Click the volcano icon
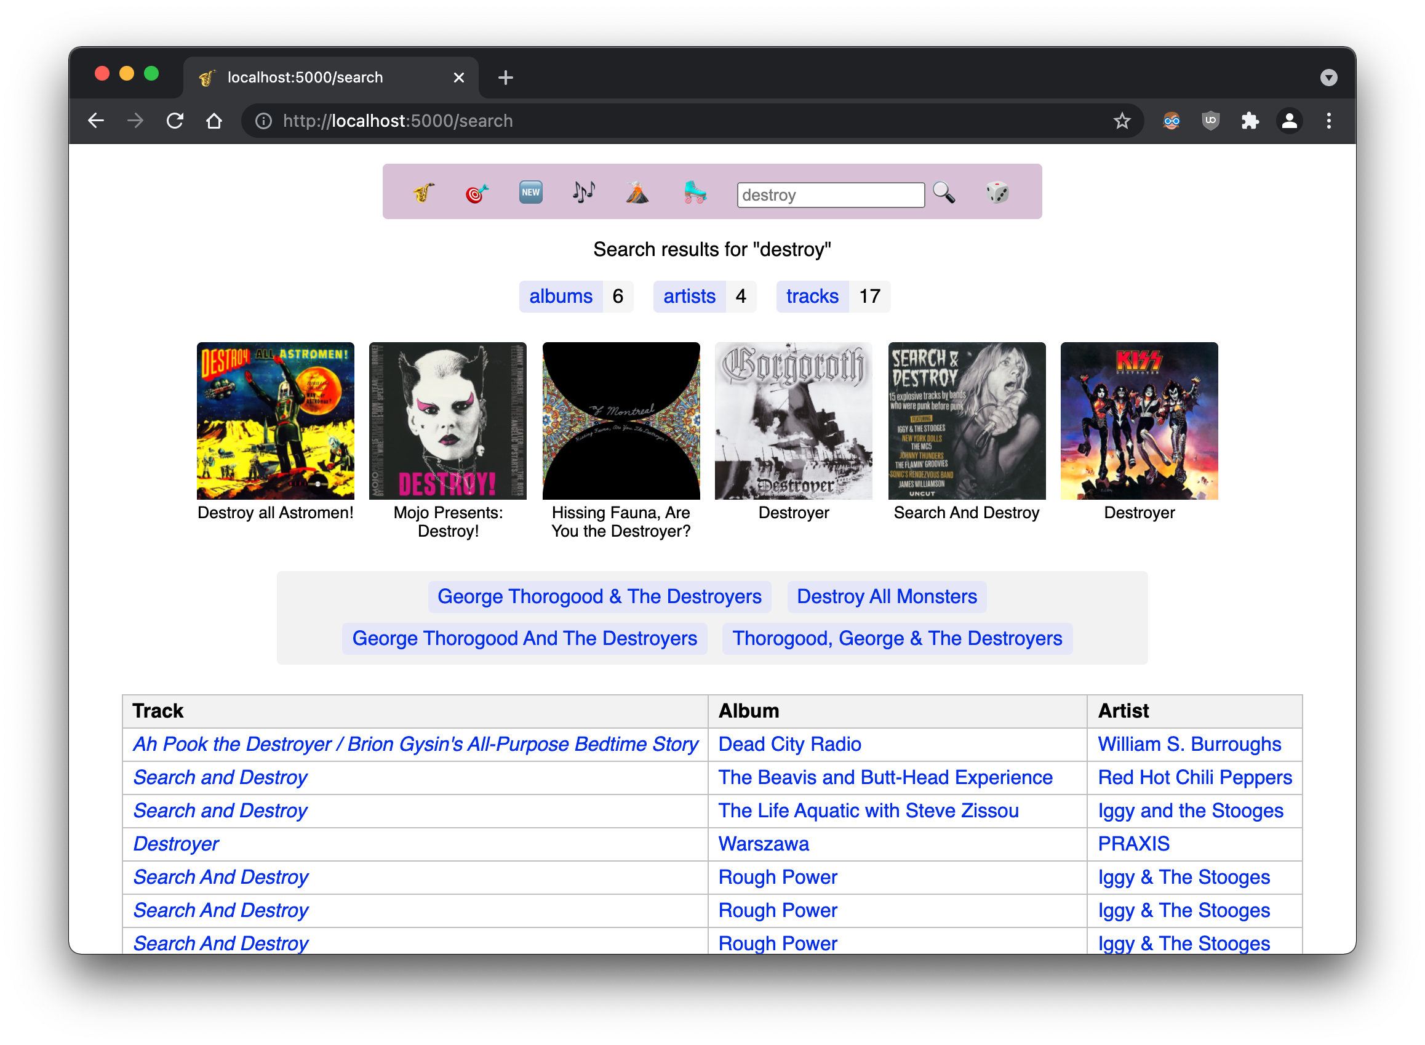 click(637, 192)
